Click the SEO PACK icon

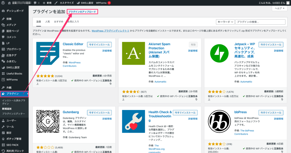[3, 145]
